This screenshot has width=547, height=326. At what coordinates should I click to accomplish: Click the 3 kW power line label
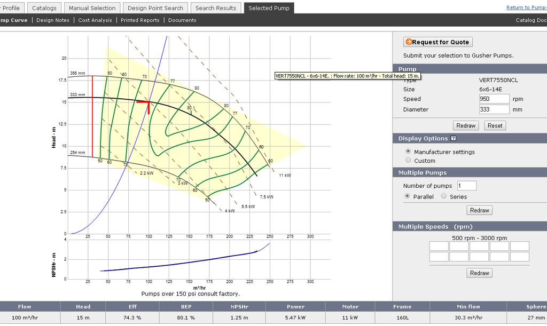pyautogui.click(x=183, y=183)
